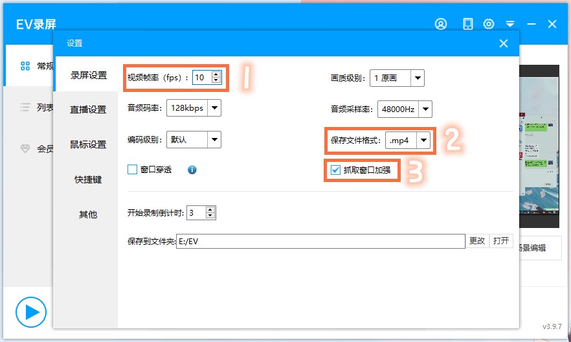Image resolution: width=571 pixels, height=342 pixels.
Task: Increase 开始录制倒计时 with the up arrow
Action: point(210,210)
